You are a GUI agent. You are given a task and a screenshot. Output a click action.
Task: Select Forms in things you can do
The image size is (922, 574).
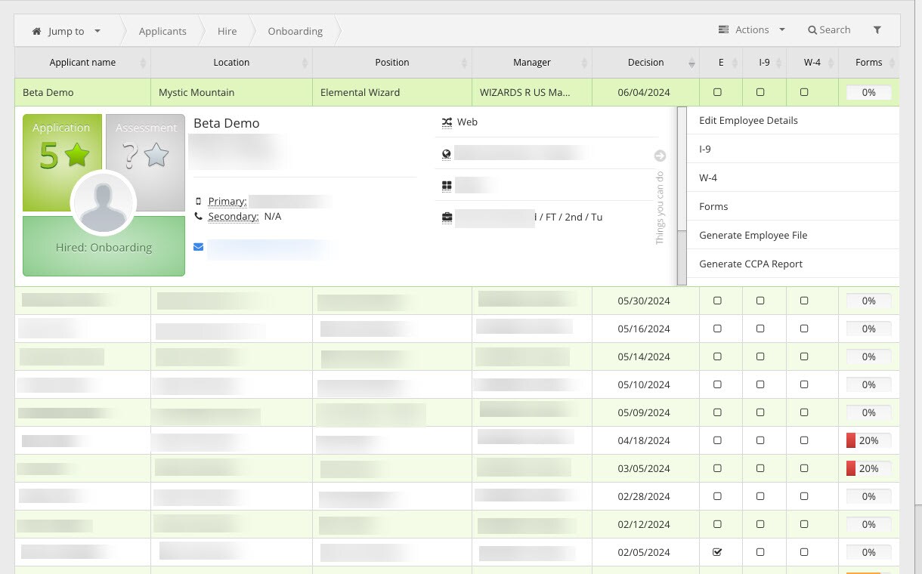click(x=793, y=206)
